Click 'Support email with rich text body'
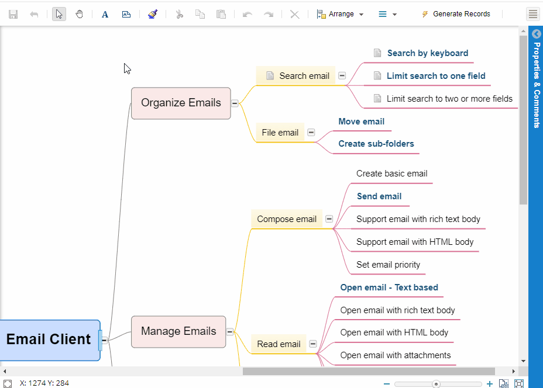Image resolution: width=543 pixels, height=388 pixels. pyautogui.click(x=418, y=219)
